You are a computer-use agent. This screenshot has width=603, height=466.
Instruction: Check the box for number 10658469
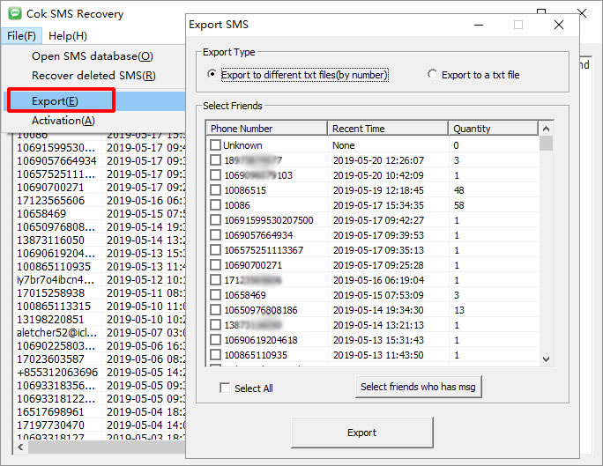coord(216,295)
